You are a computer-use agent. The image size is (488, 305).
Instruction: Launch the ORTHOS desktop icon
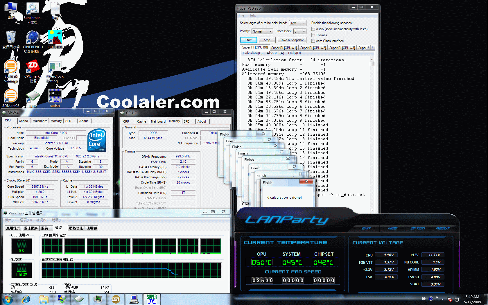tap(55, 40)
